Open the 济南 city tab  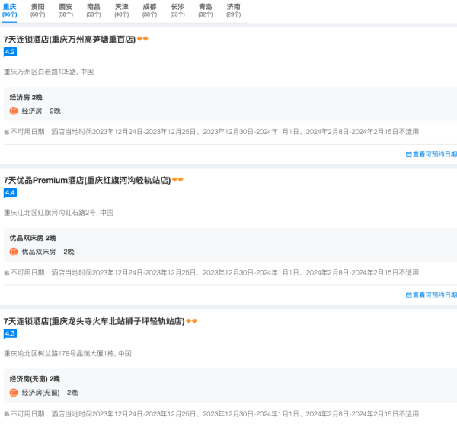coord(234,11)
